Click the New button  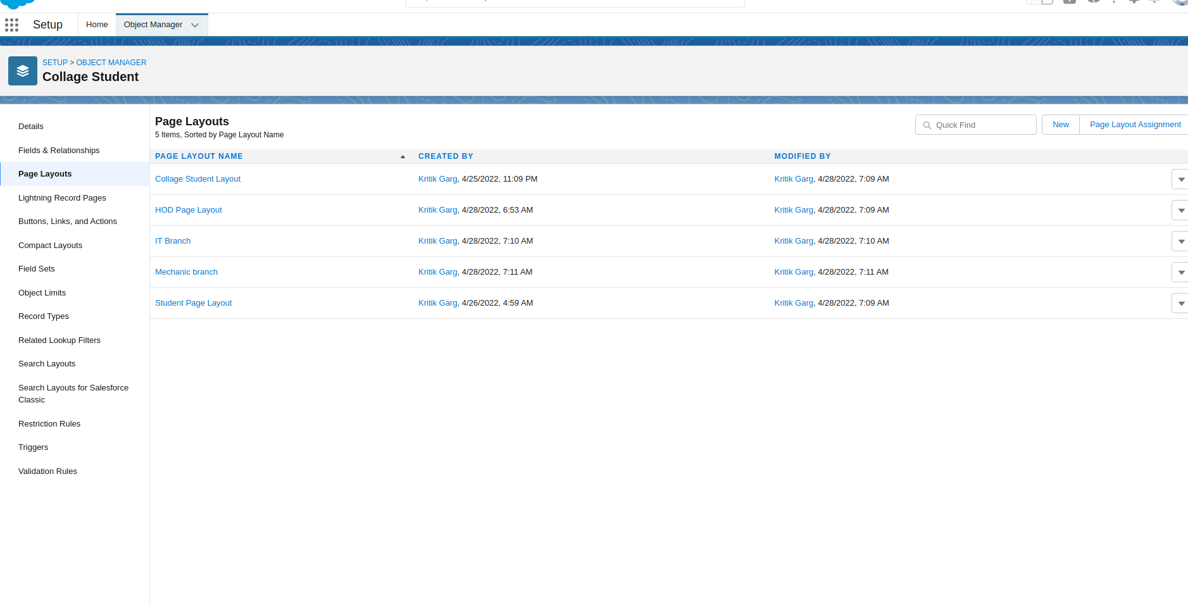pyautogui.click(x=1061, y=124)
